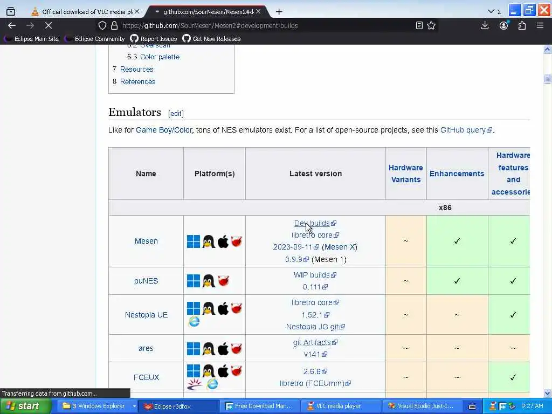Open Eclipse Main Site bookmark

click(x=31, y=39)
